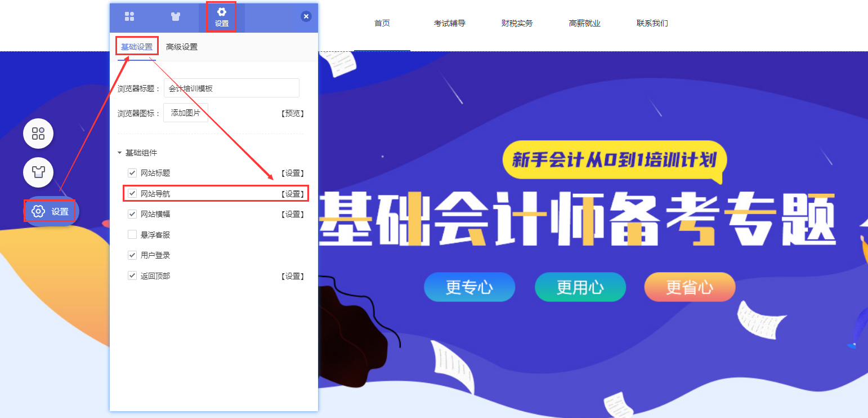Viewport: 868px width, 418px height.
Task: Open 【设置】 link for 网站导航
Action: click(292, 194)
